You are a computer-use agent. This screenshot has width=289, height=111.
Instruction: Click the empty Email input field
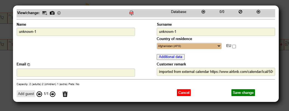(76, 73)
